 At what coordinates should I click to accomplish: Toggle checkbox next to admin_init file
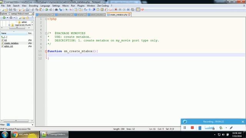click(x=3, y=46)
